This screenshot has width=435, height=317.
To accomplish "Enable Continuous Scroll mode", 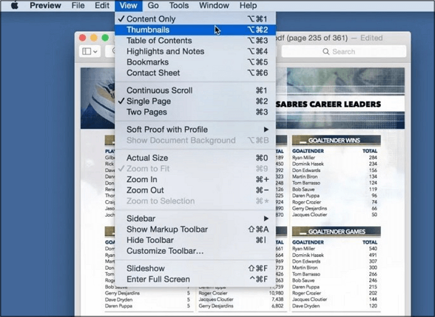I will pyautogui.click(x=195, y=91).
